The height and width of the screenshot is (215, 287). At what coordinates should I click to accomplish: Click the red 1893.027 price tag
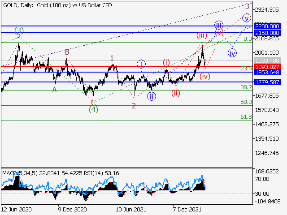(267, 67)
